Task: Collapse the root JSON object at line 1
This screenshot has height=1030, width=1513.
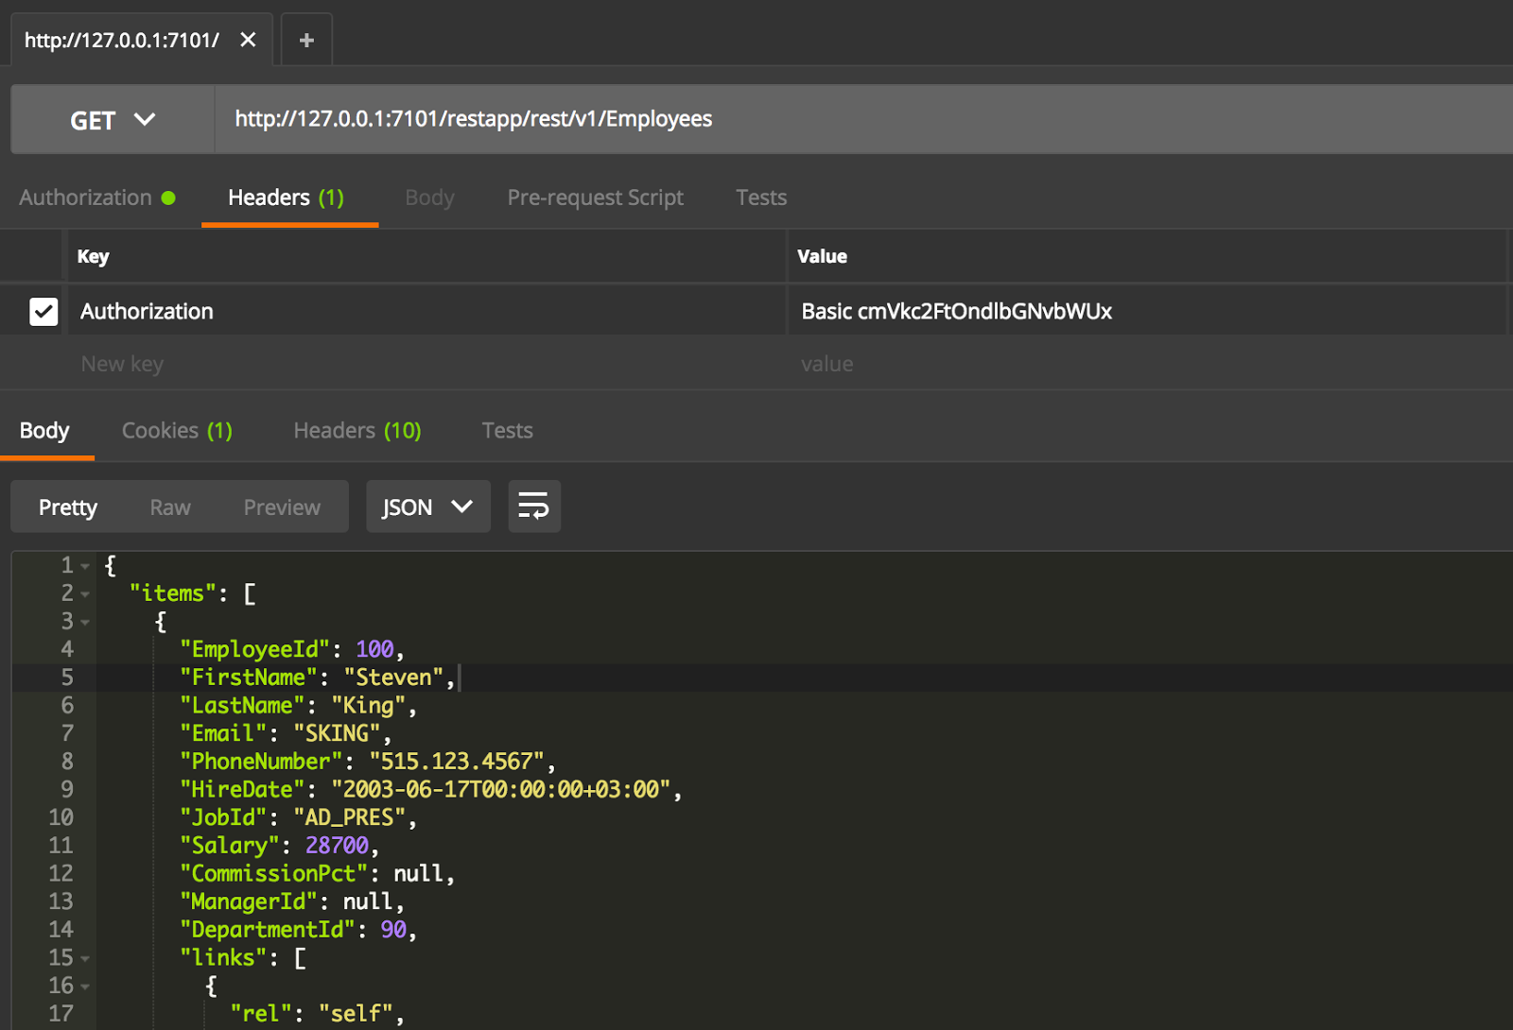Action: point(85,565)
